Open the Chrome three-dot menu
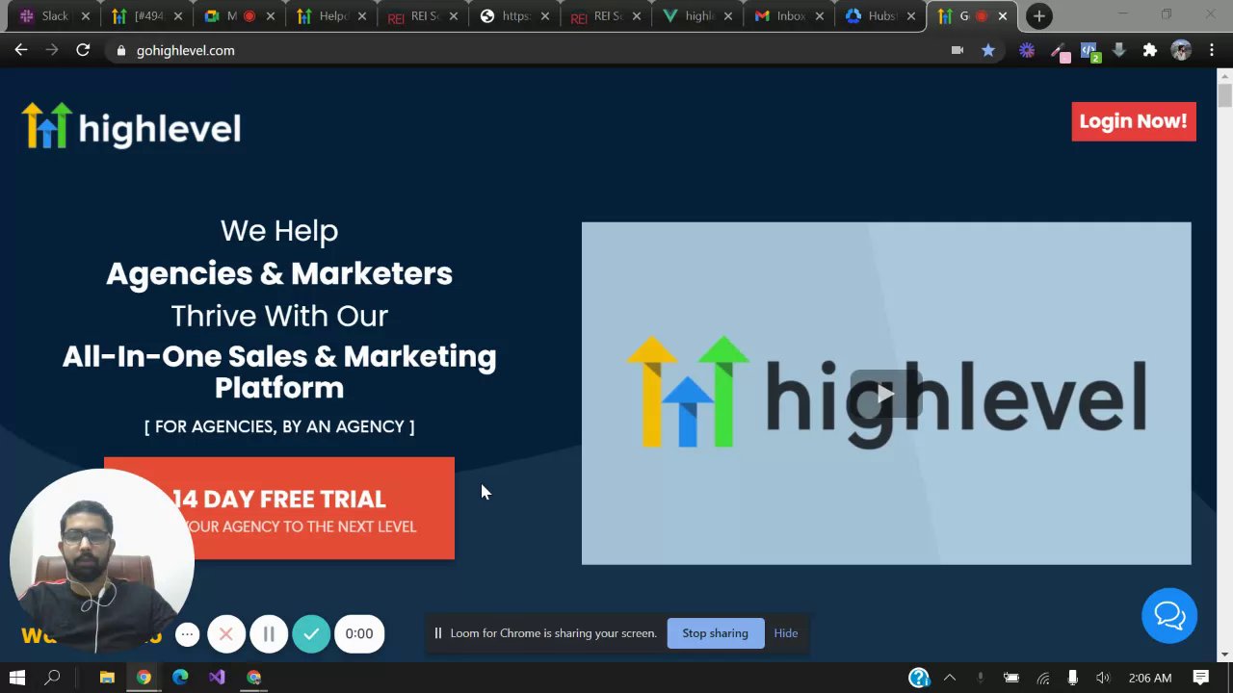This screenshot has height=693, width=1233. click(1212, 50)
